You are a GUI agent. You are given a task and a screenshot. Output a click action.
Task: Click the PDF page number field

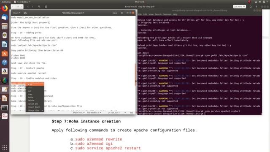[x=17, y=7]
